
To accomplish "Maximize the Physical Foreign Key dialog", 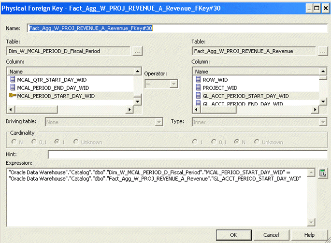I will [x=317, y=8].
